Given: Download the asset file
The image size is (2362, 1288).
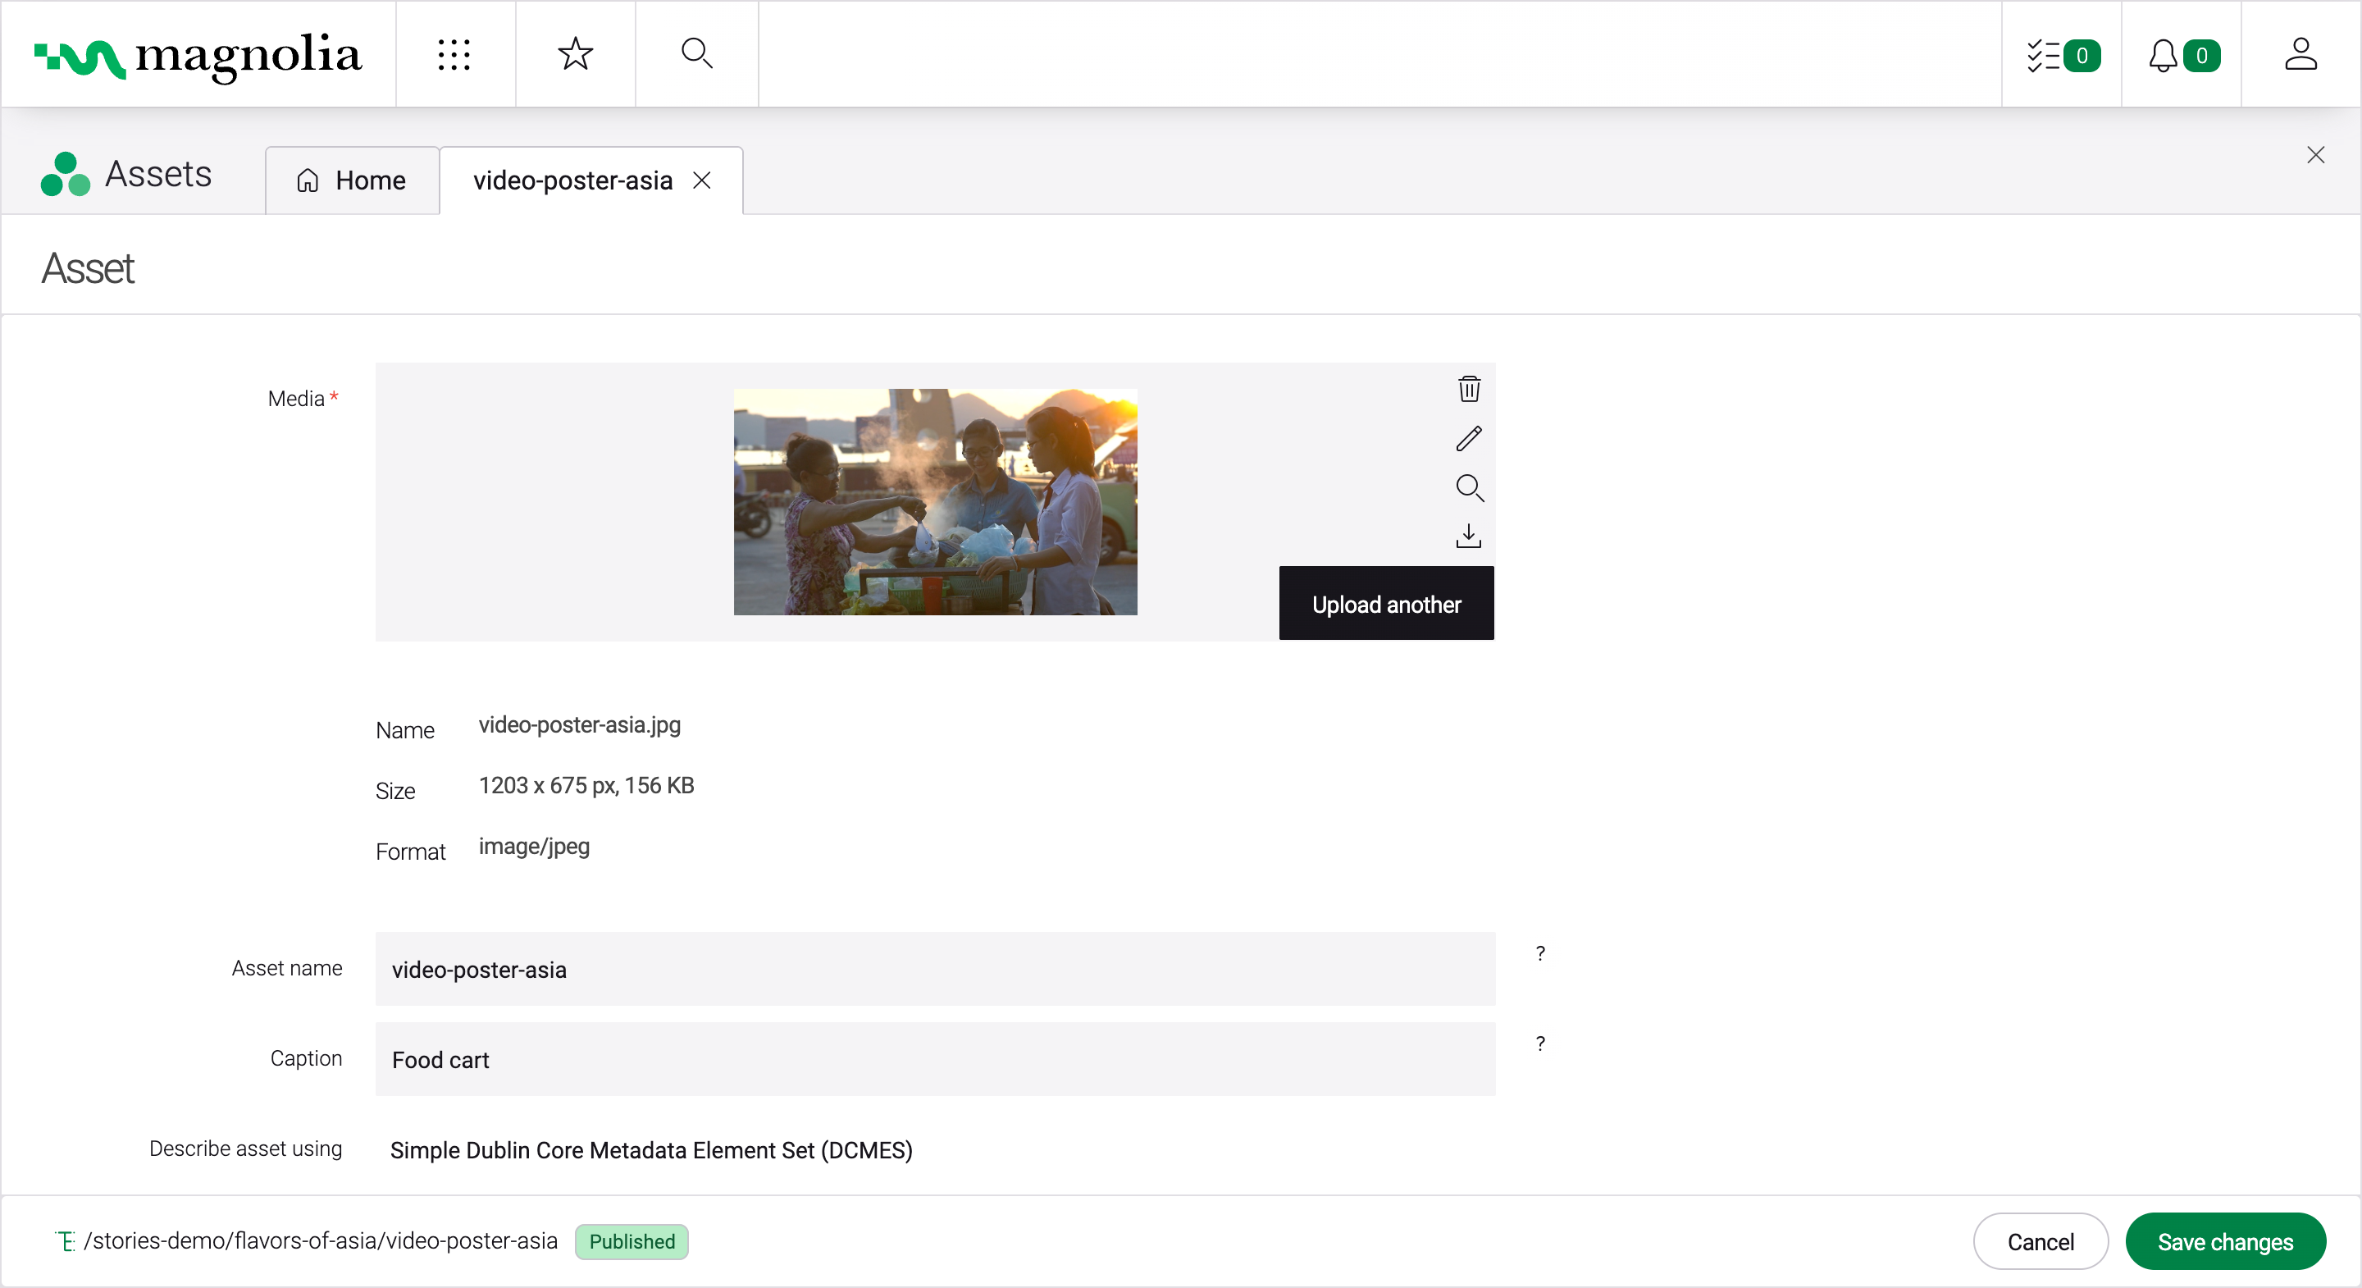Looking at the screenshot, I should pyautogui.click(x=1469, y=537).
